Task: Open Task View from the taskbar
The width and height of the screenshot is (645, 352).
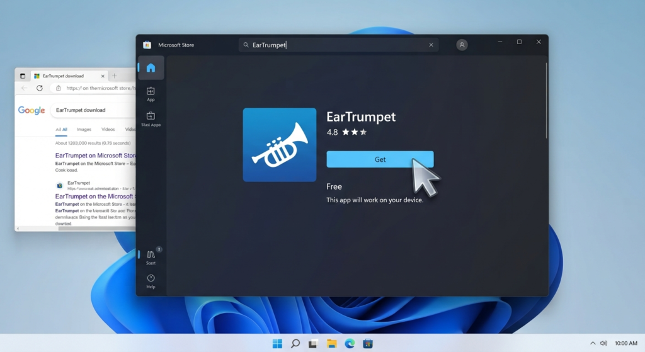Action: click(313, 344)
